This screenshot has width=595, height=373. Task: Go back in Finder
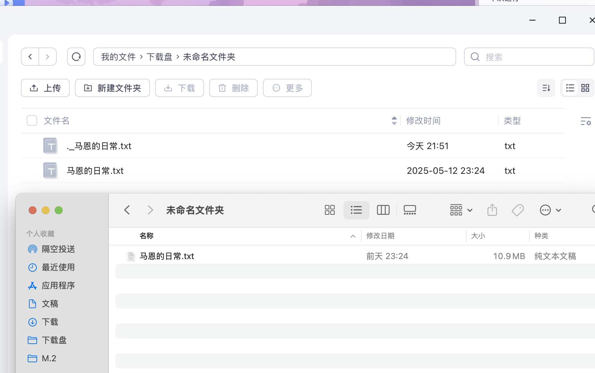pos(127,210)
